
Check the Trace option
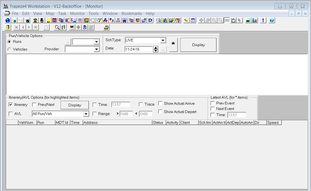(x=141, y=104)
